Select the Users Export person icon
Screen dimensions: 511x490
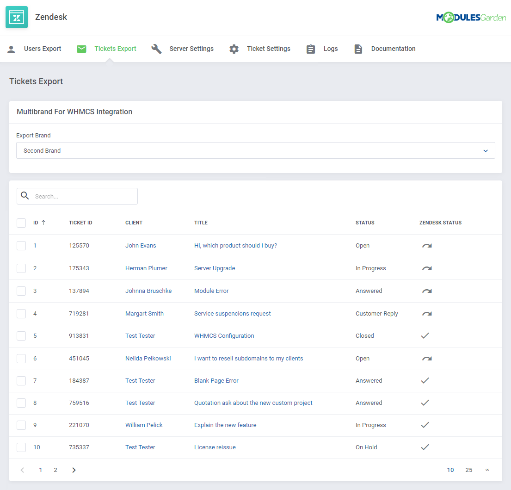(11, 49)
